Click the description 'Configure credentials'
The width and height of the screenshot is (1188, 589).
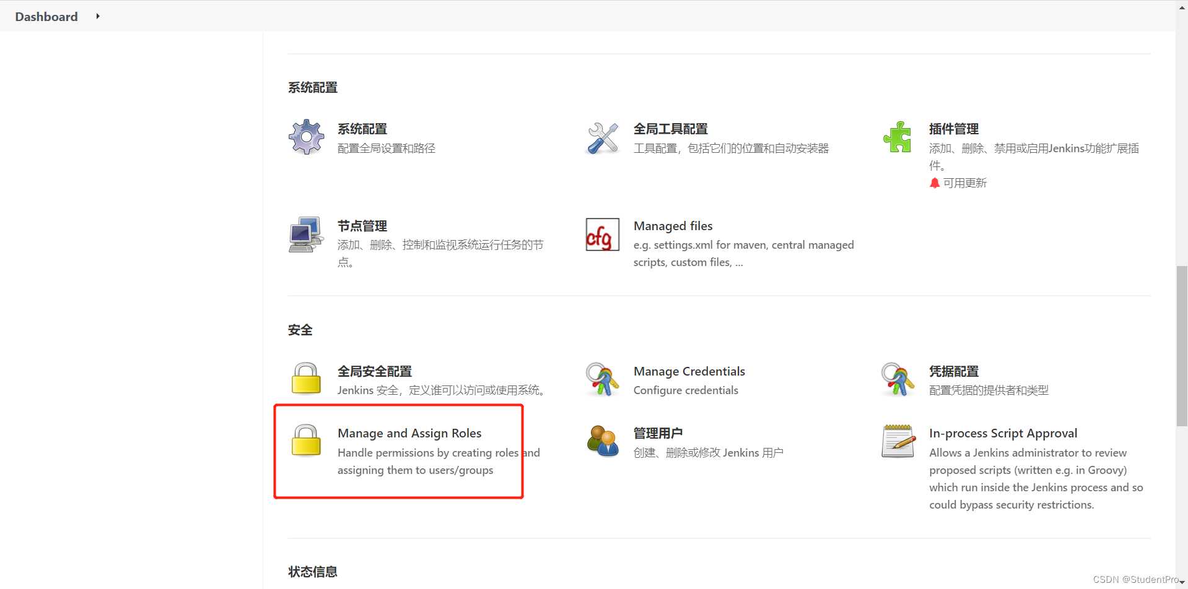pos(686,390)
